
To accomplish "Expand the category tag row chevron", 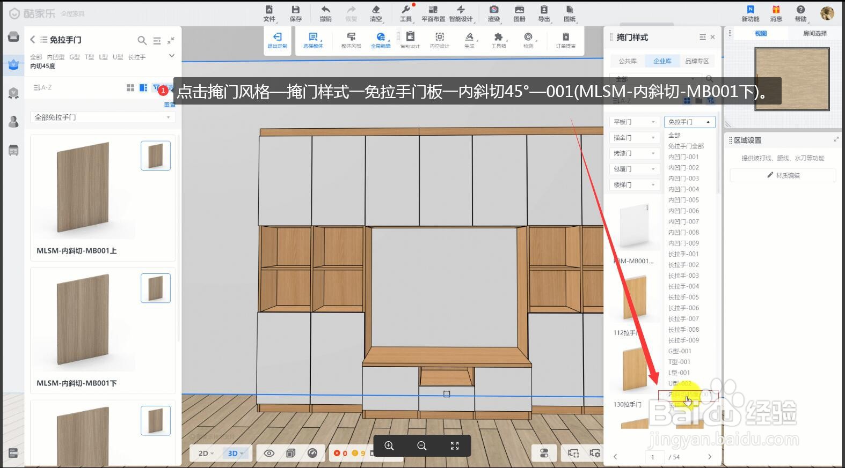I will coord(172,56).
